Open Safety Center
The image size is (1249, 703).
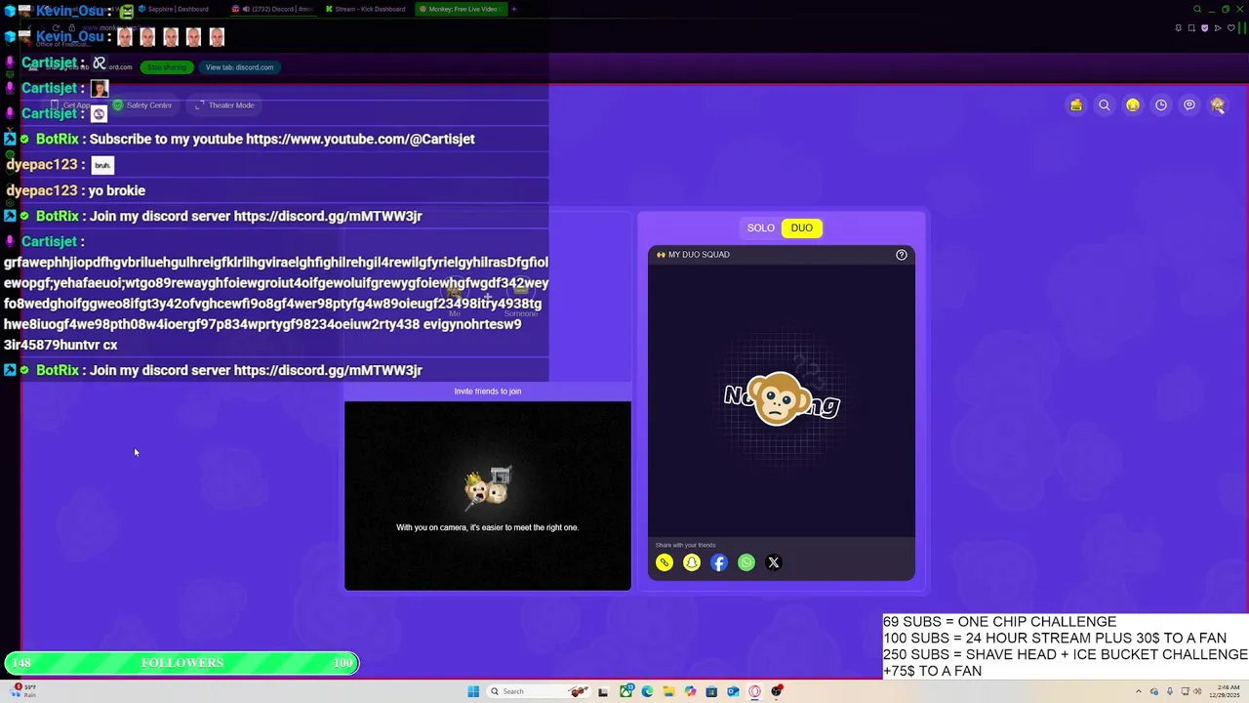pyautogui.click(x=142, y=105)
